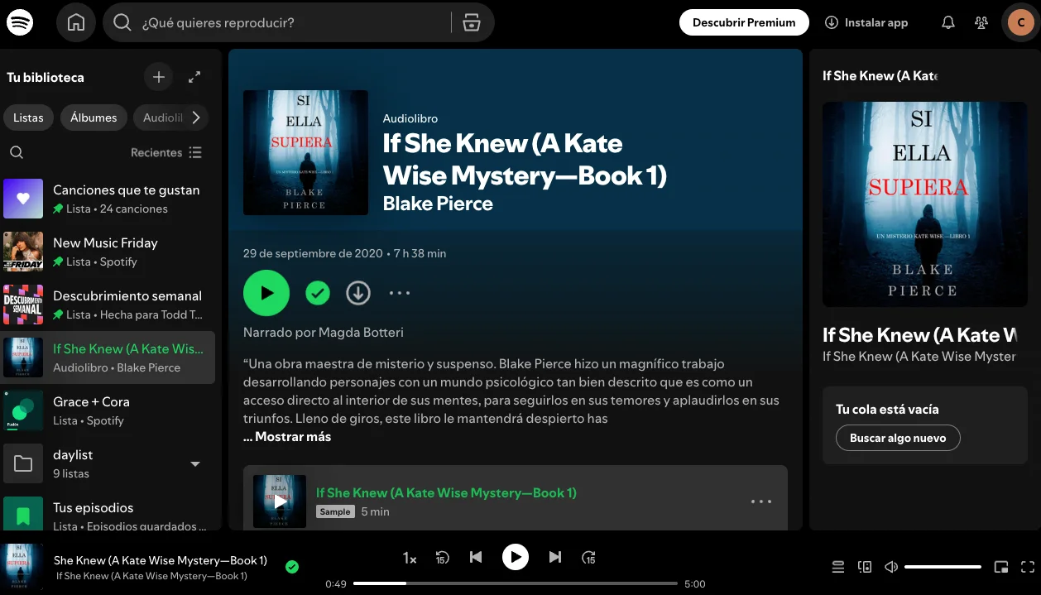Open Grace + Cora playlist
1041x595 pixels.
click(109, 410)
